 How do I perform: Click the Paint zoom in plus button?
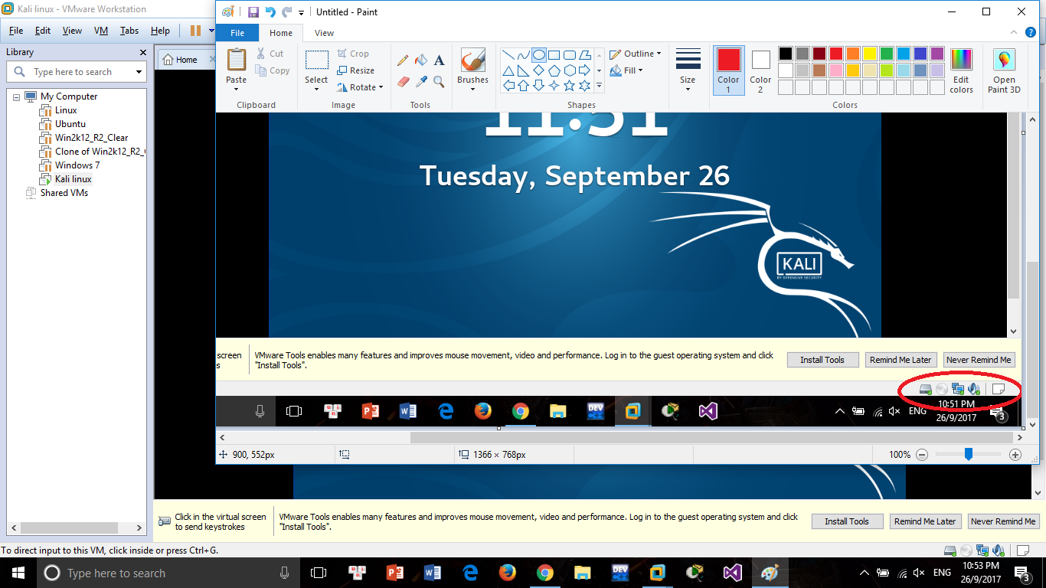click(1015, 455)
